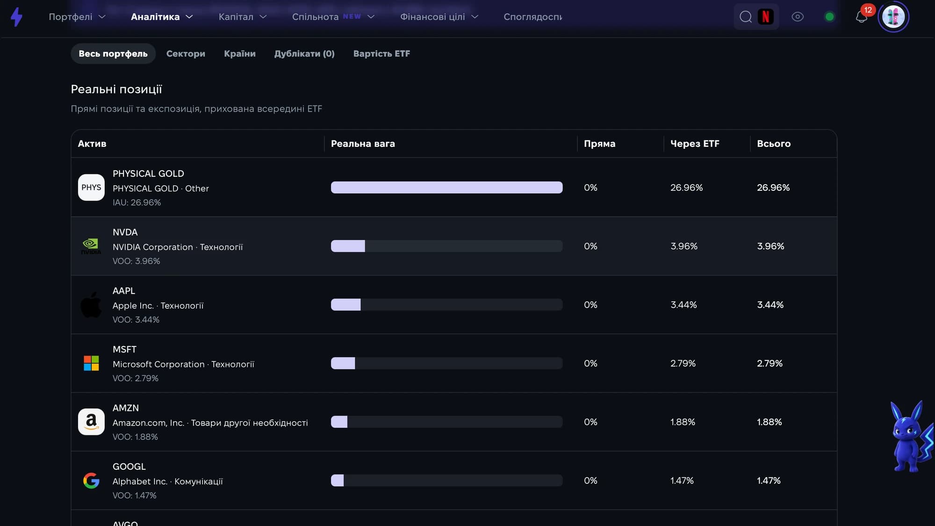Click the MSFT ticker name

(124, 349)
